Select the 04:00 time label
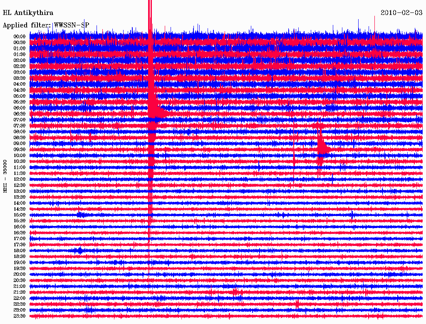 (x=20, y=84)
